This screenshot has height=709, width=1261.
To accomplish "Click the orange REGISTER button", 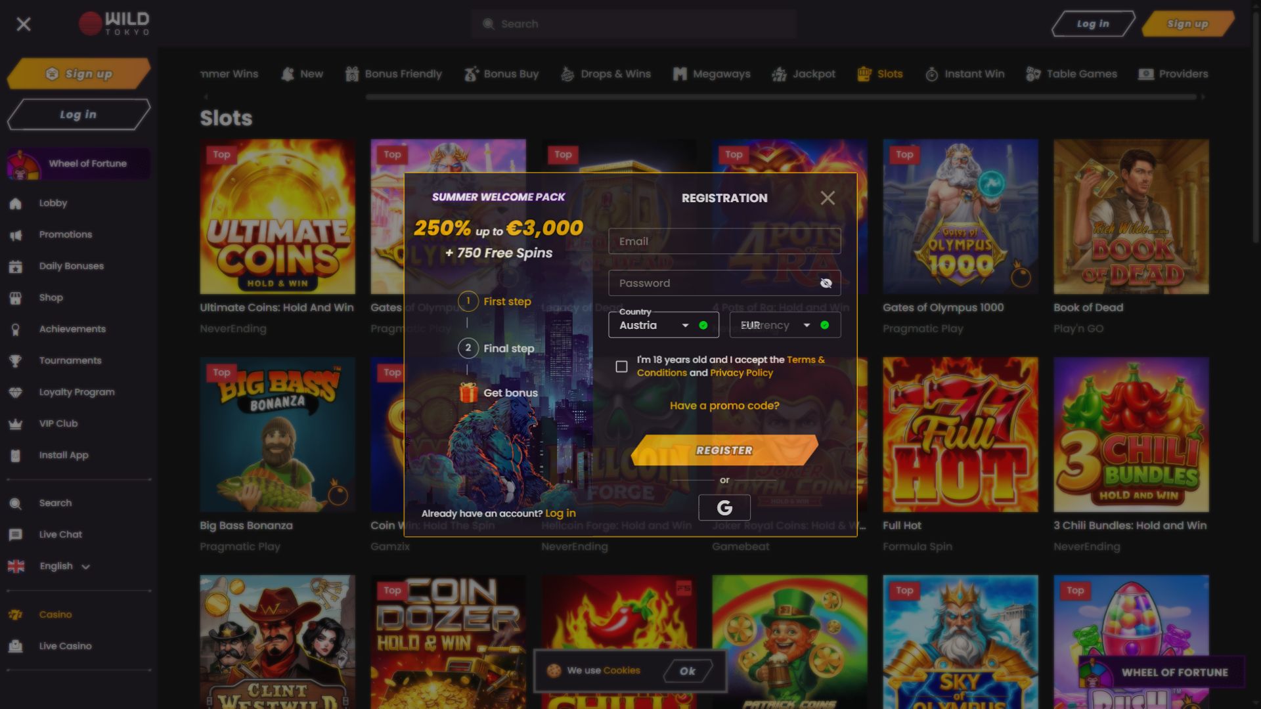I will (724, 450).
